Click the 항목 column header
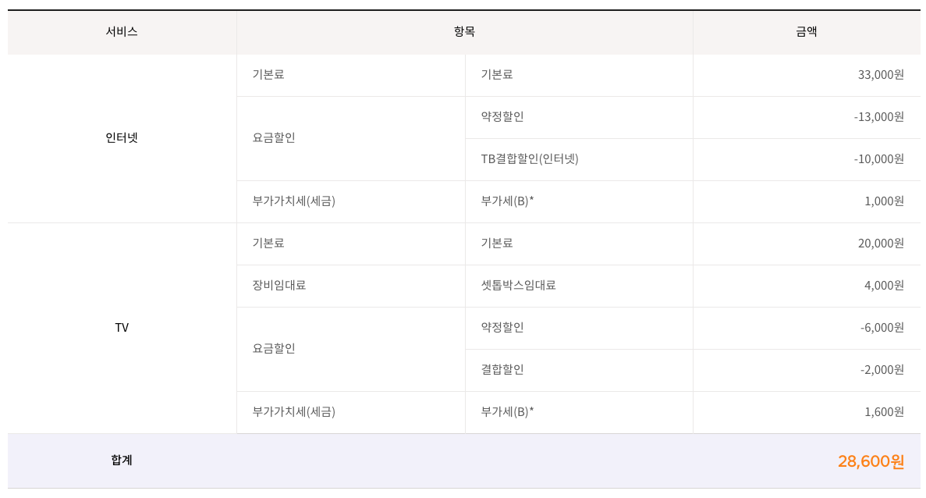The height and width of the screenshot is (498, 926). (x=464, y=32)
